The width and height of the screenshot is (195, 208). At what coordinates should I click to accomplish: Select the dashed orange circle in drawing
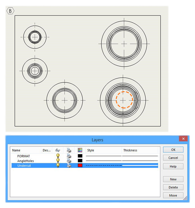(124, 100)
